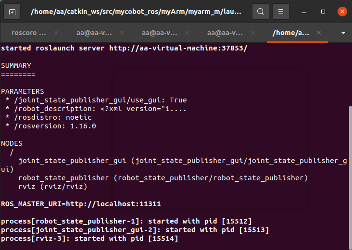The width and height of the screenshot is (352, 250).
Task: Open a new terminal tab
Action: [12, 12]
